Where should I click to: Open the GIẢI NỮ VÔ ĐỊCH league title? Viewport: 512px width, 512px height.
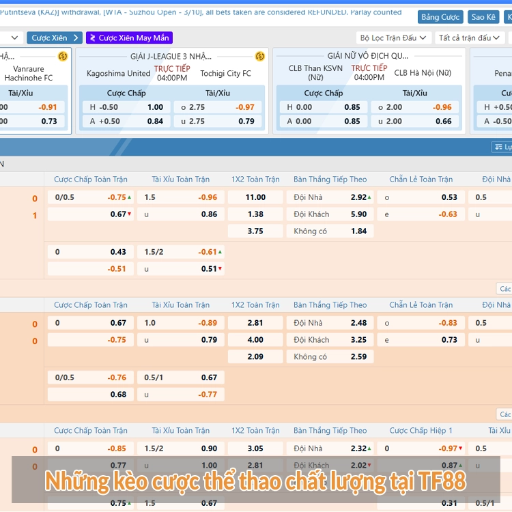(x=367, y=56)
